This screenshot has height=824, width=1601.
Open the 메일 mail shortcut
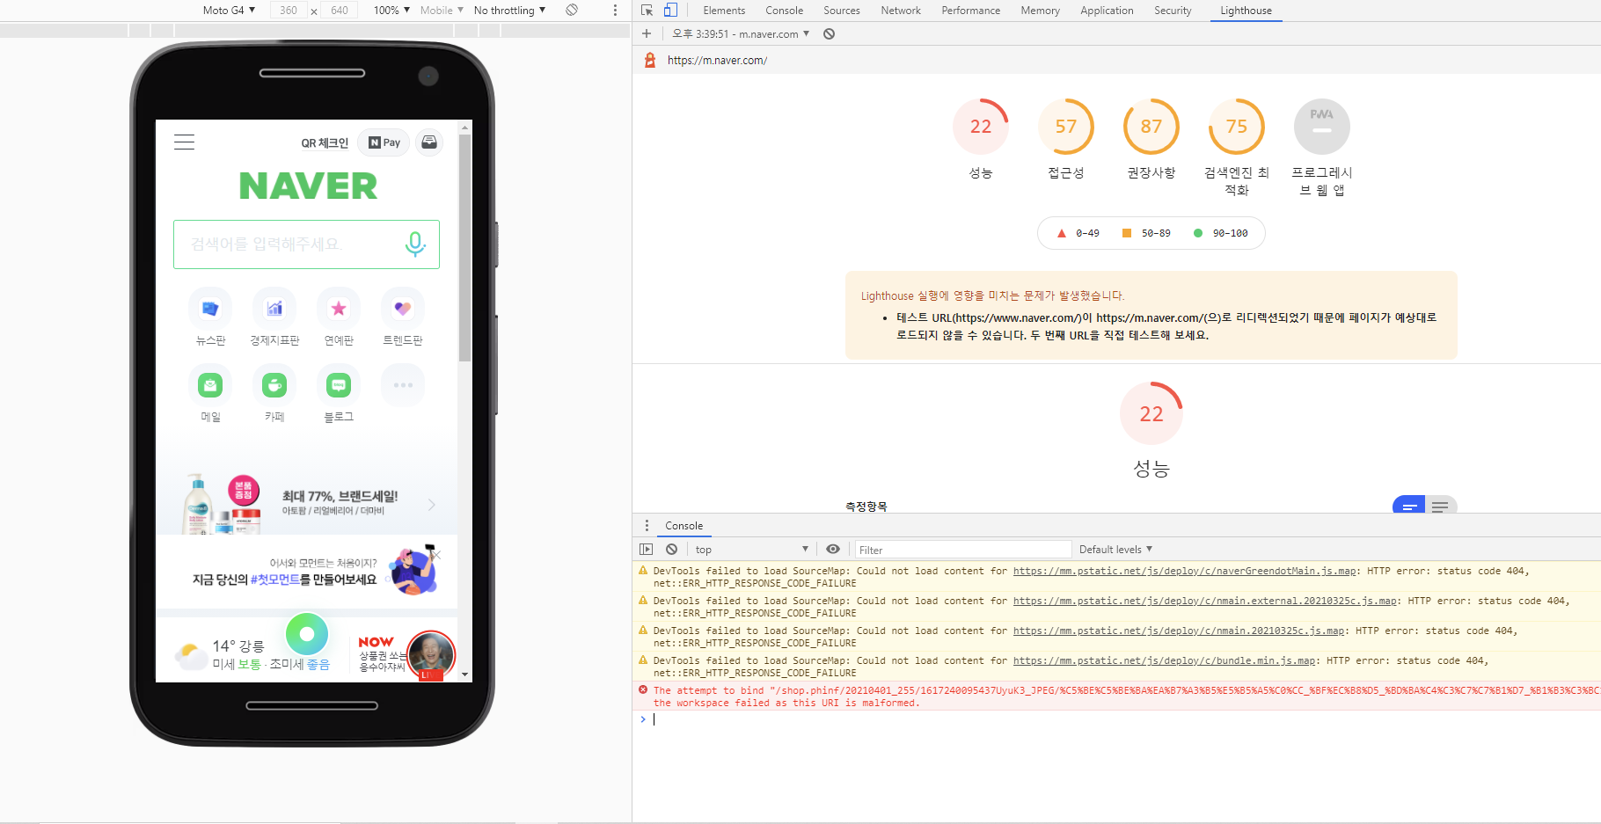210,385
